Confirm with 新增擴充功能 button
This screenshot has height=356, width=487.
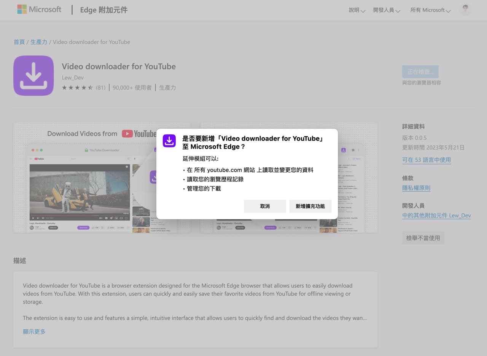pos(310,206)
